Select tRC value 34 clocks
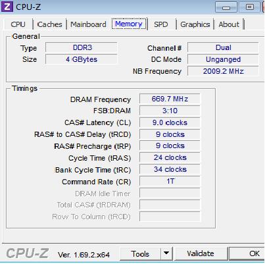265x264 pixels. click(x=170, y=169)
